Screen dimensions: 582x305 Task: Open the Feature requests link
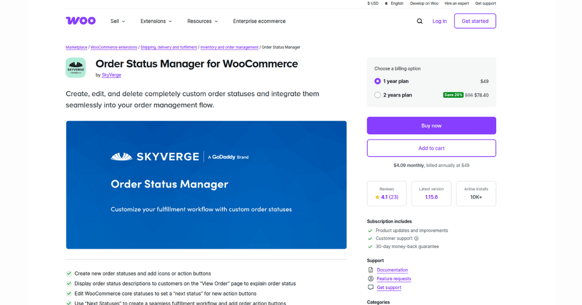pyautogui.click(x=394, y=279)
